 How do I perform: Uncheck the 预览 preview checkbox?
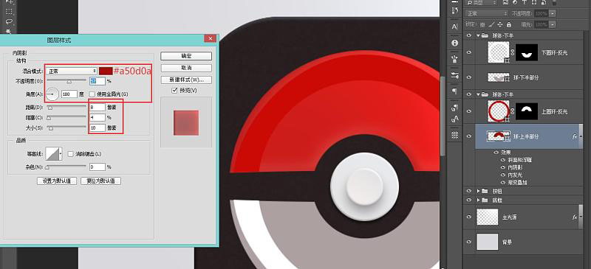174,91
